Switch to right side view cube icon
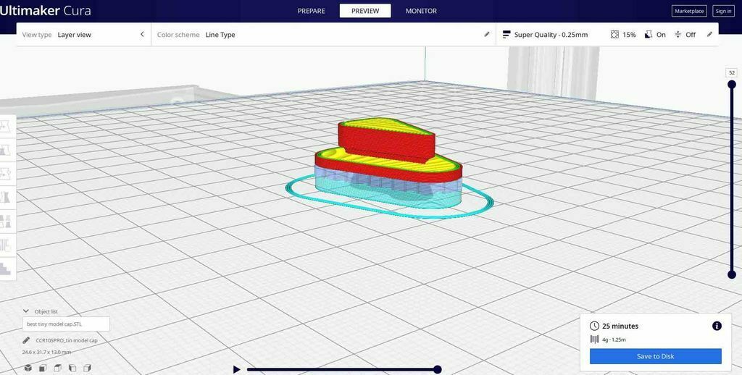The height and width of the screenshot is (375, 742). click(x=87, y=368)
